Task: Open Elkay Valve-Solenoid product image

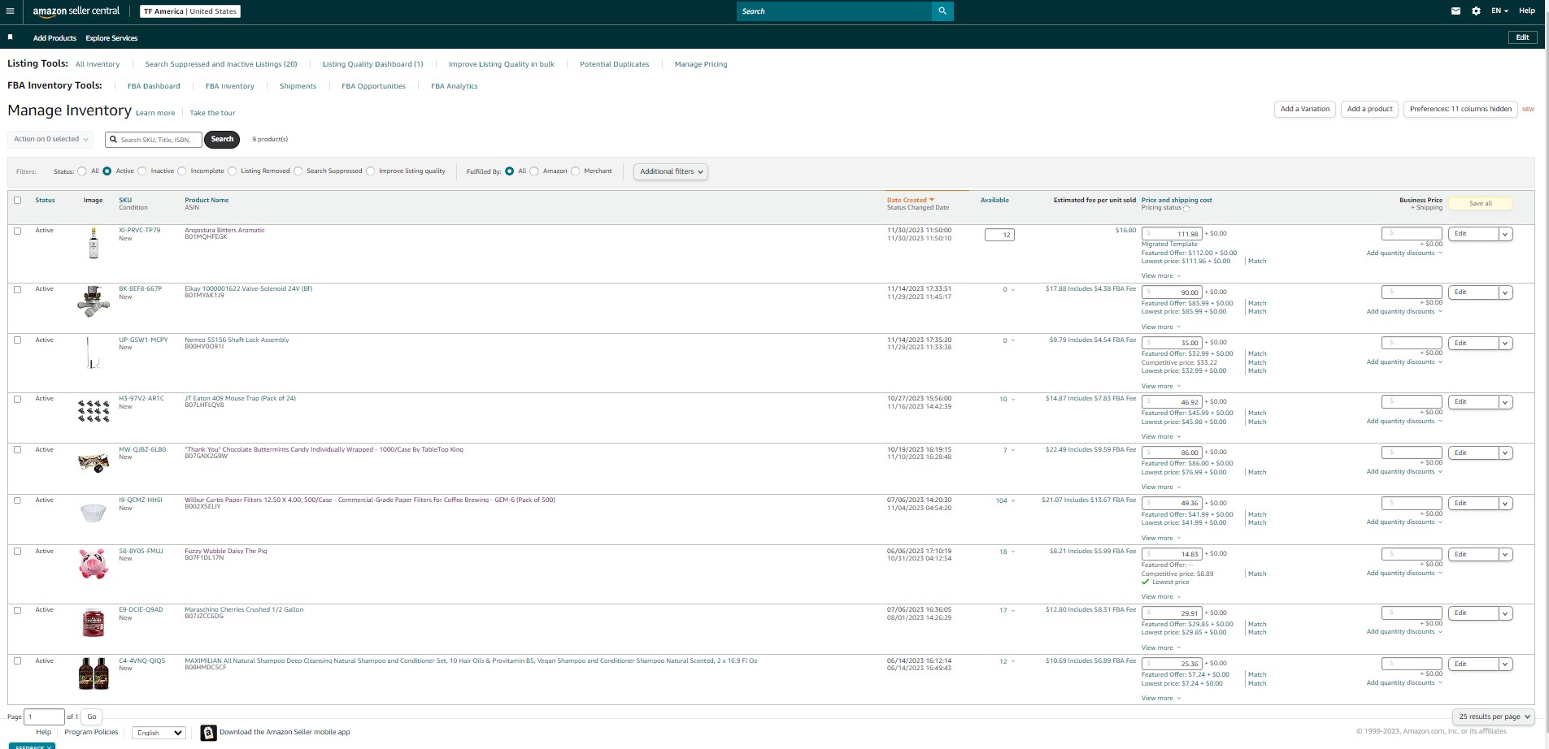Action: point(94,301)
